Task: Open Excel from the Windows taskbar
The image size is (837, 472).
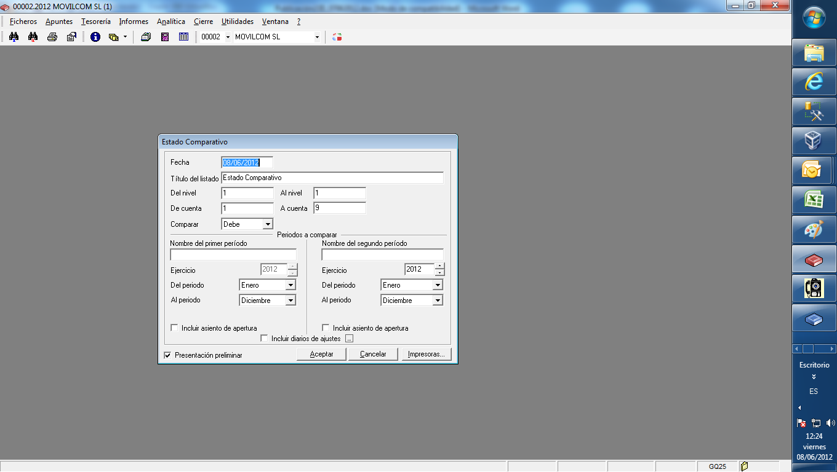Action: click(814, 200)
